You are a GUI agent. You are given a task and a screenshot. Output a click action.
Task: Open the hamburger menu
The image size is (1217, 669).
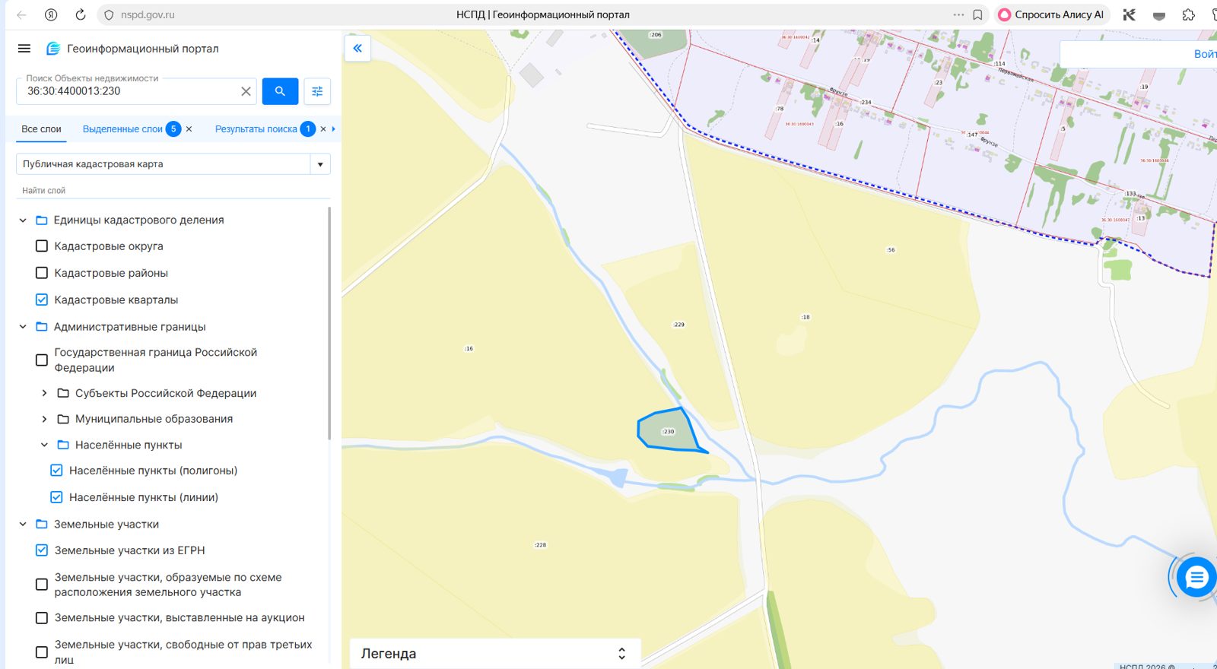coord(24,49)
